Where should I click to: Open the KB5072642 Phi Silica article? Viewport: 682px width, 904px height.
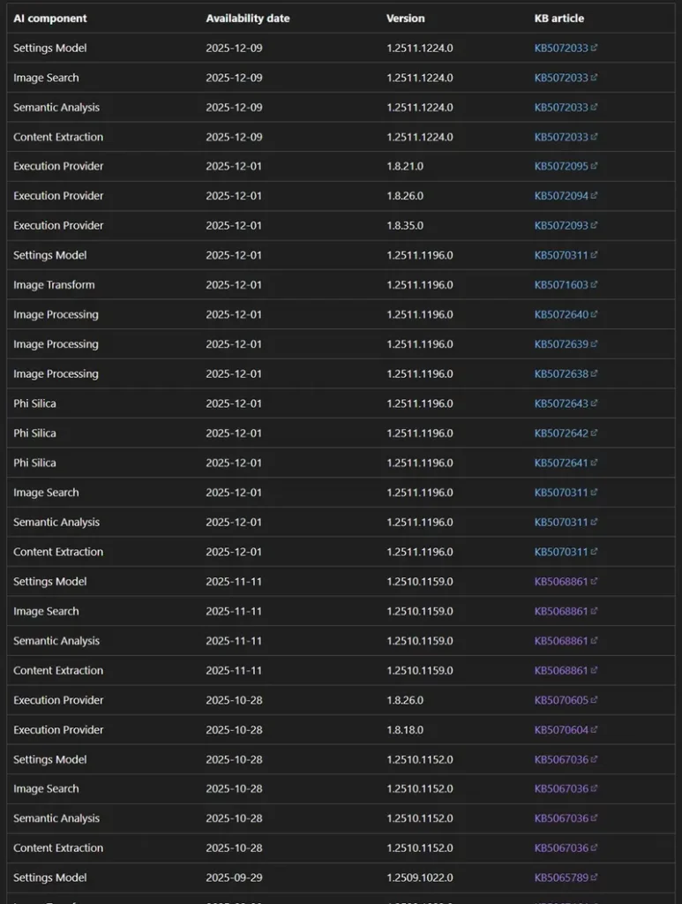(561, 433)
